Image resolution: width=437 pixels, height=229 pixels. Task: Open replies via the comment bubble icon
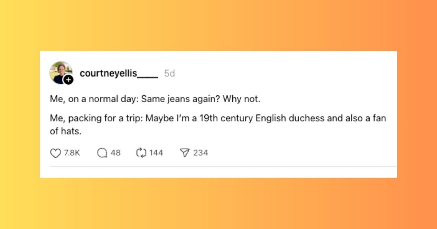tap(102, 153)
